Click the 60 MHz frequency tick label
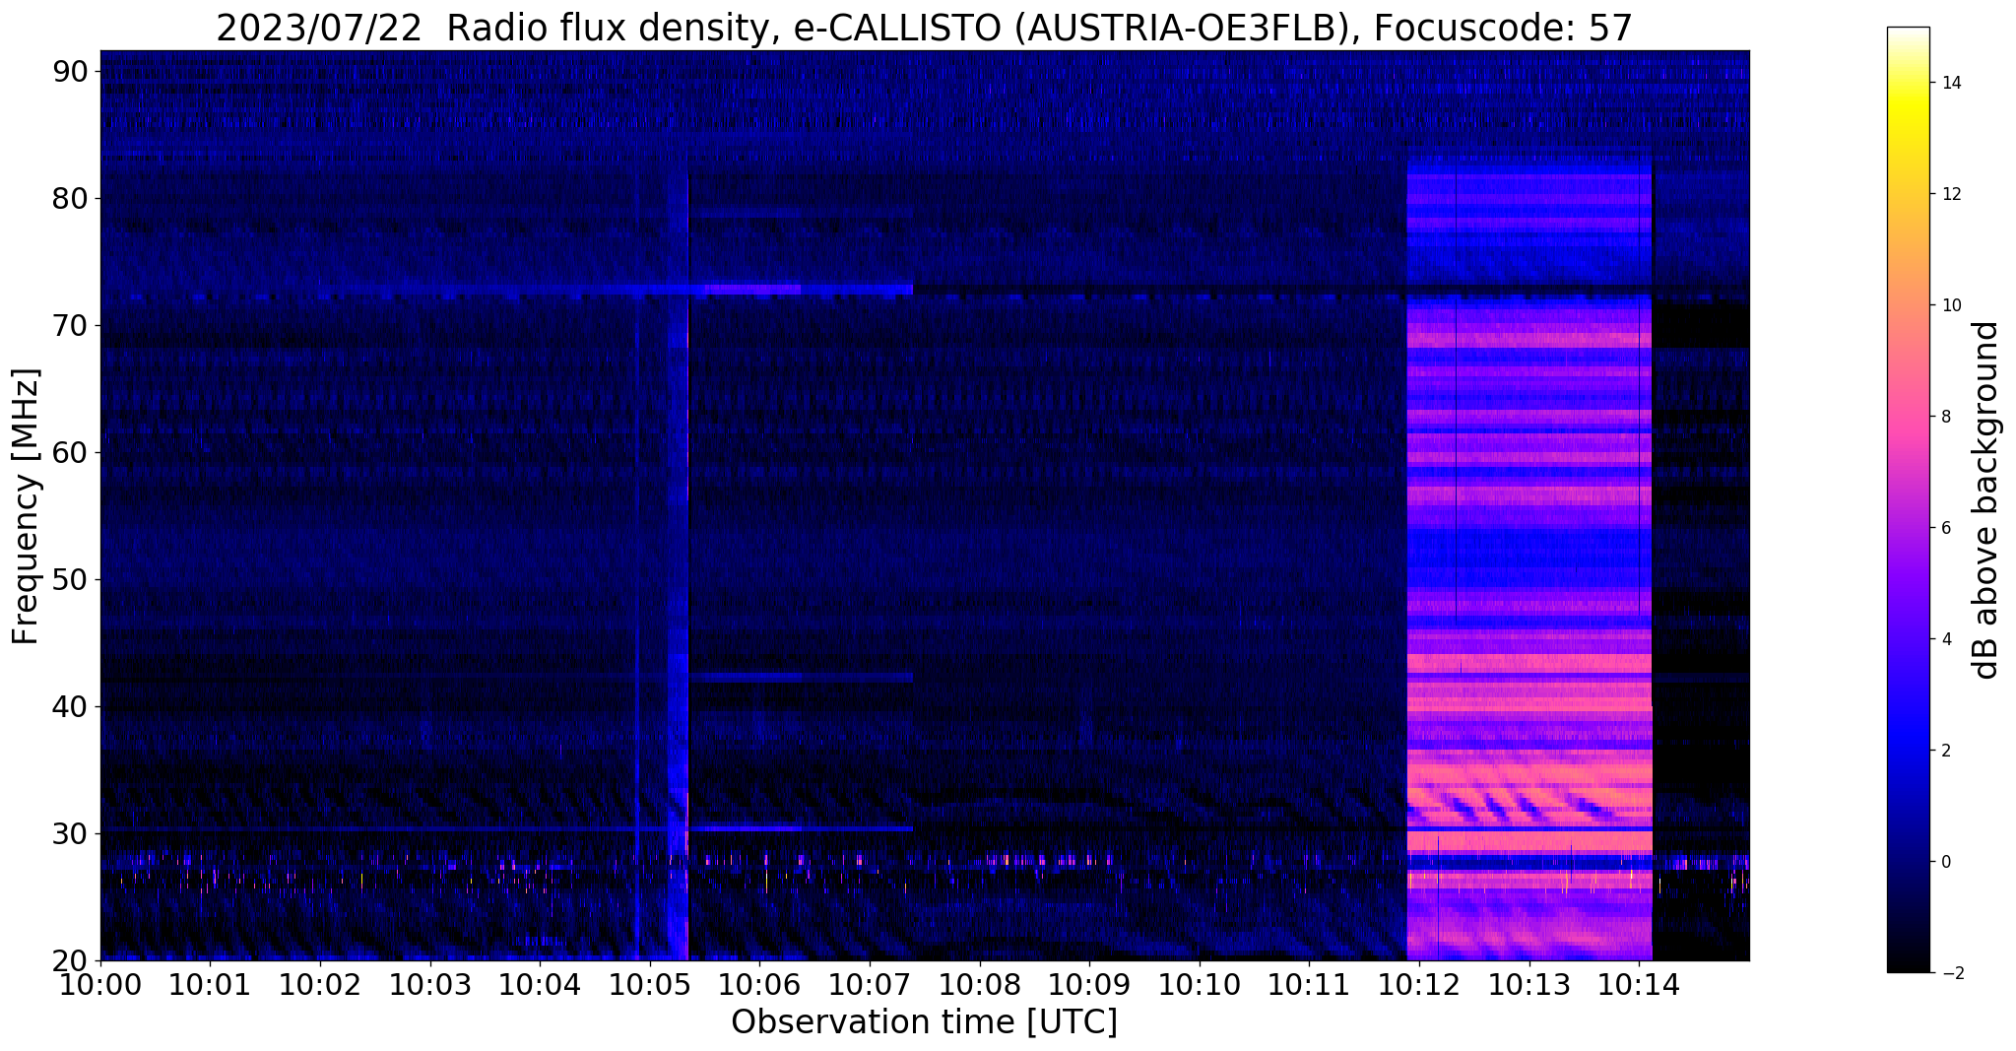 [72, 452]
